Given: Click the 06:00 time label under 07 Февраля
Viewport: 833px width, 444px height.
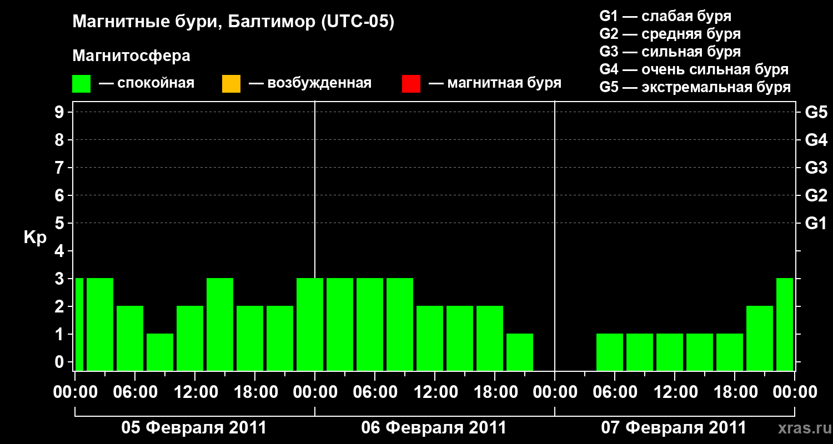Looking at the screenshot, I should coord(615,392).
